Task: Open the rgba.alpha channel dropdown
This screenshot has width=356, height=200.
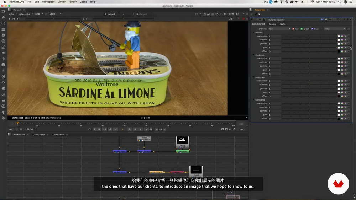Action: [x=26, y=14]
